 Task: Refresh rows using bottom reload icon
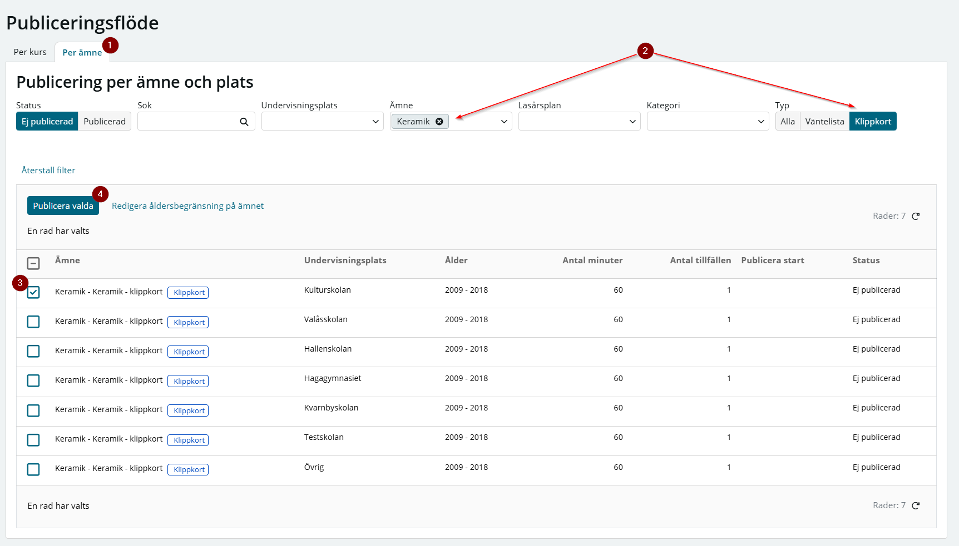point(916,505)
